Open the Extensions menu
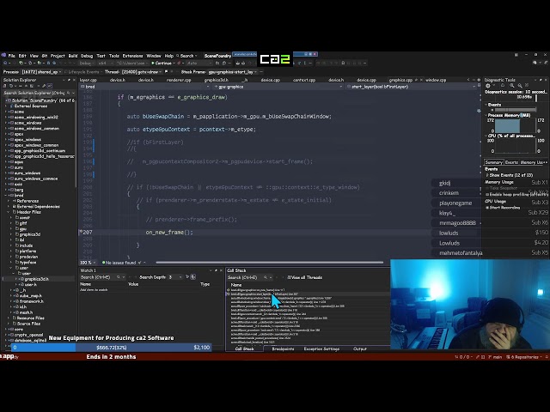Screen dimensions: 550x412 pos(132,56)
